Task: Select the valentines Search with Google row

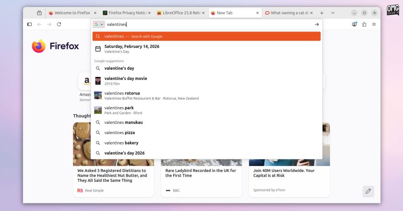Action: point(206,36)
